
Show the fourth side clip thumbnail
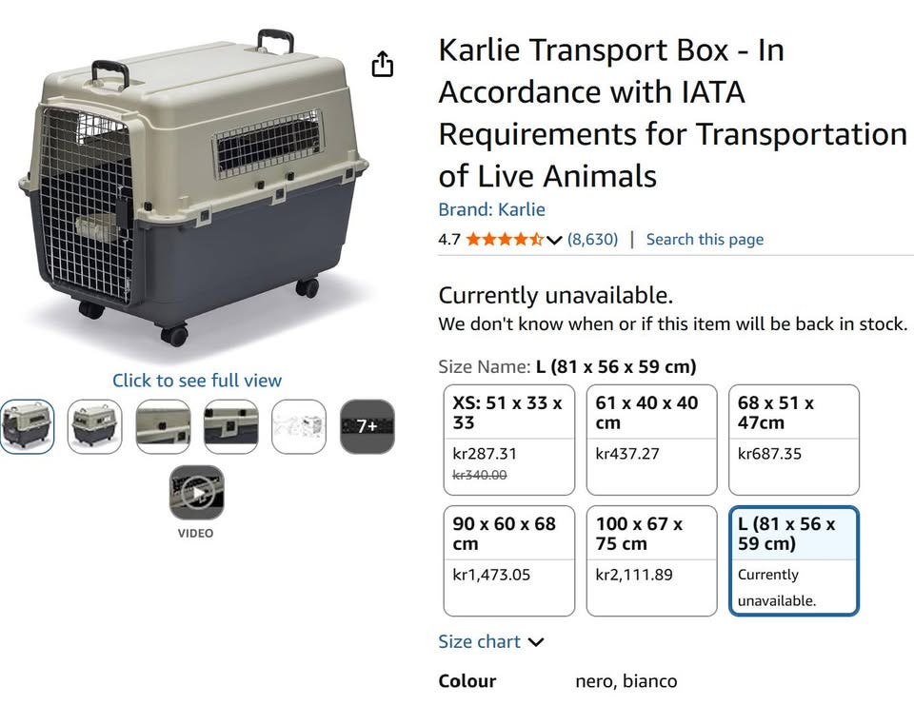click(230, 426)
